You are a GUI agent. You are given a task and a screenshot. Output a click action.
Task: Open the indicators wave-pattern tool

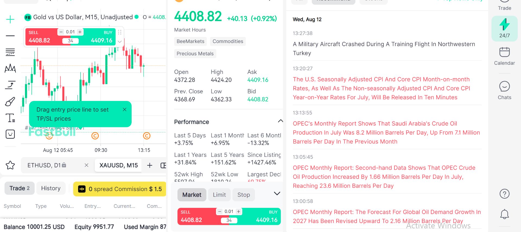[10, 68]
